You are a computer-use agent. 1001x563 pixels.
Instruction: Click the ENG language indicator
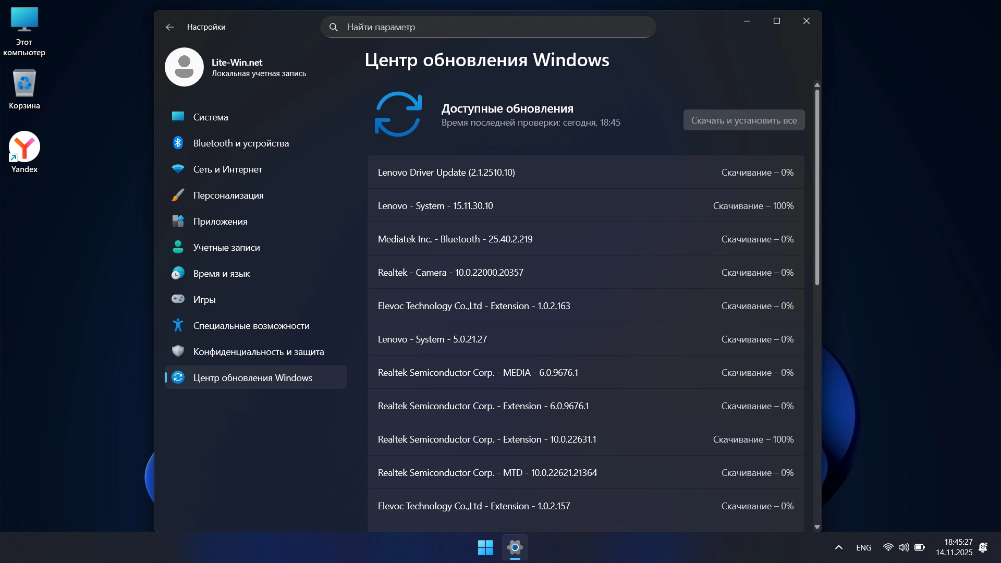click(x=863, y=547)
